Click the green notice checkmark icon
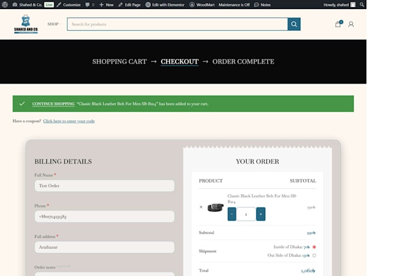Screen dimensions: 409x276 point(22,103)
